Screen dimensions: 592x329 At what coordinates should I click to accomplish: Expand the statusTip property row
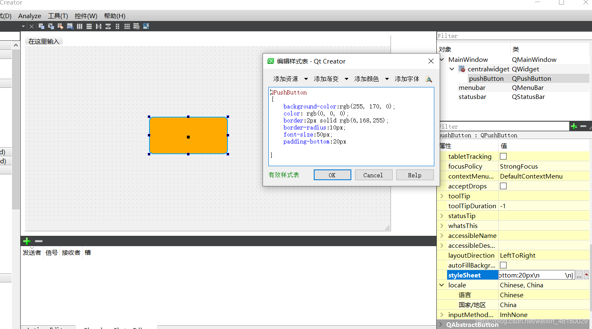coord(442,216)
